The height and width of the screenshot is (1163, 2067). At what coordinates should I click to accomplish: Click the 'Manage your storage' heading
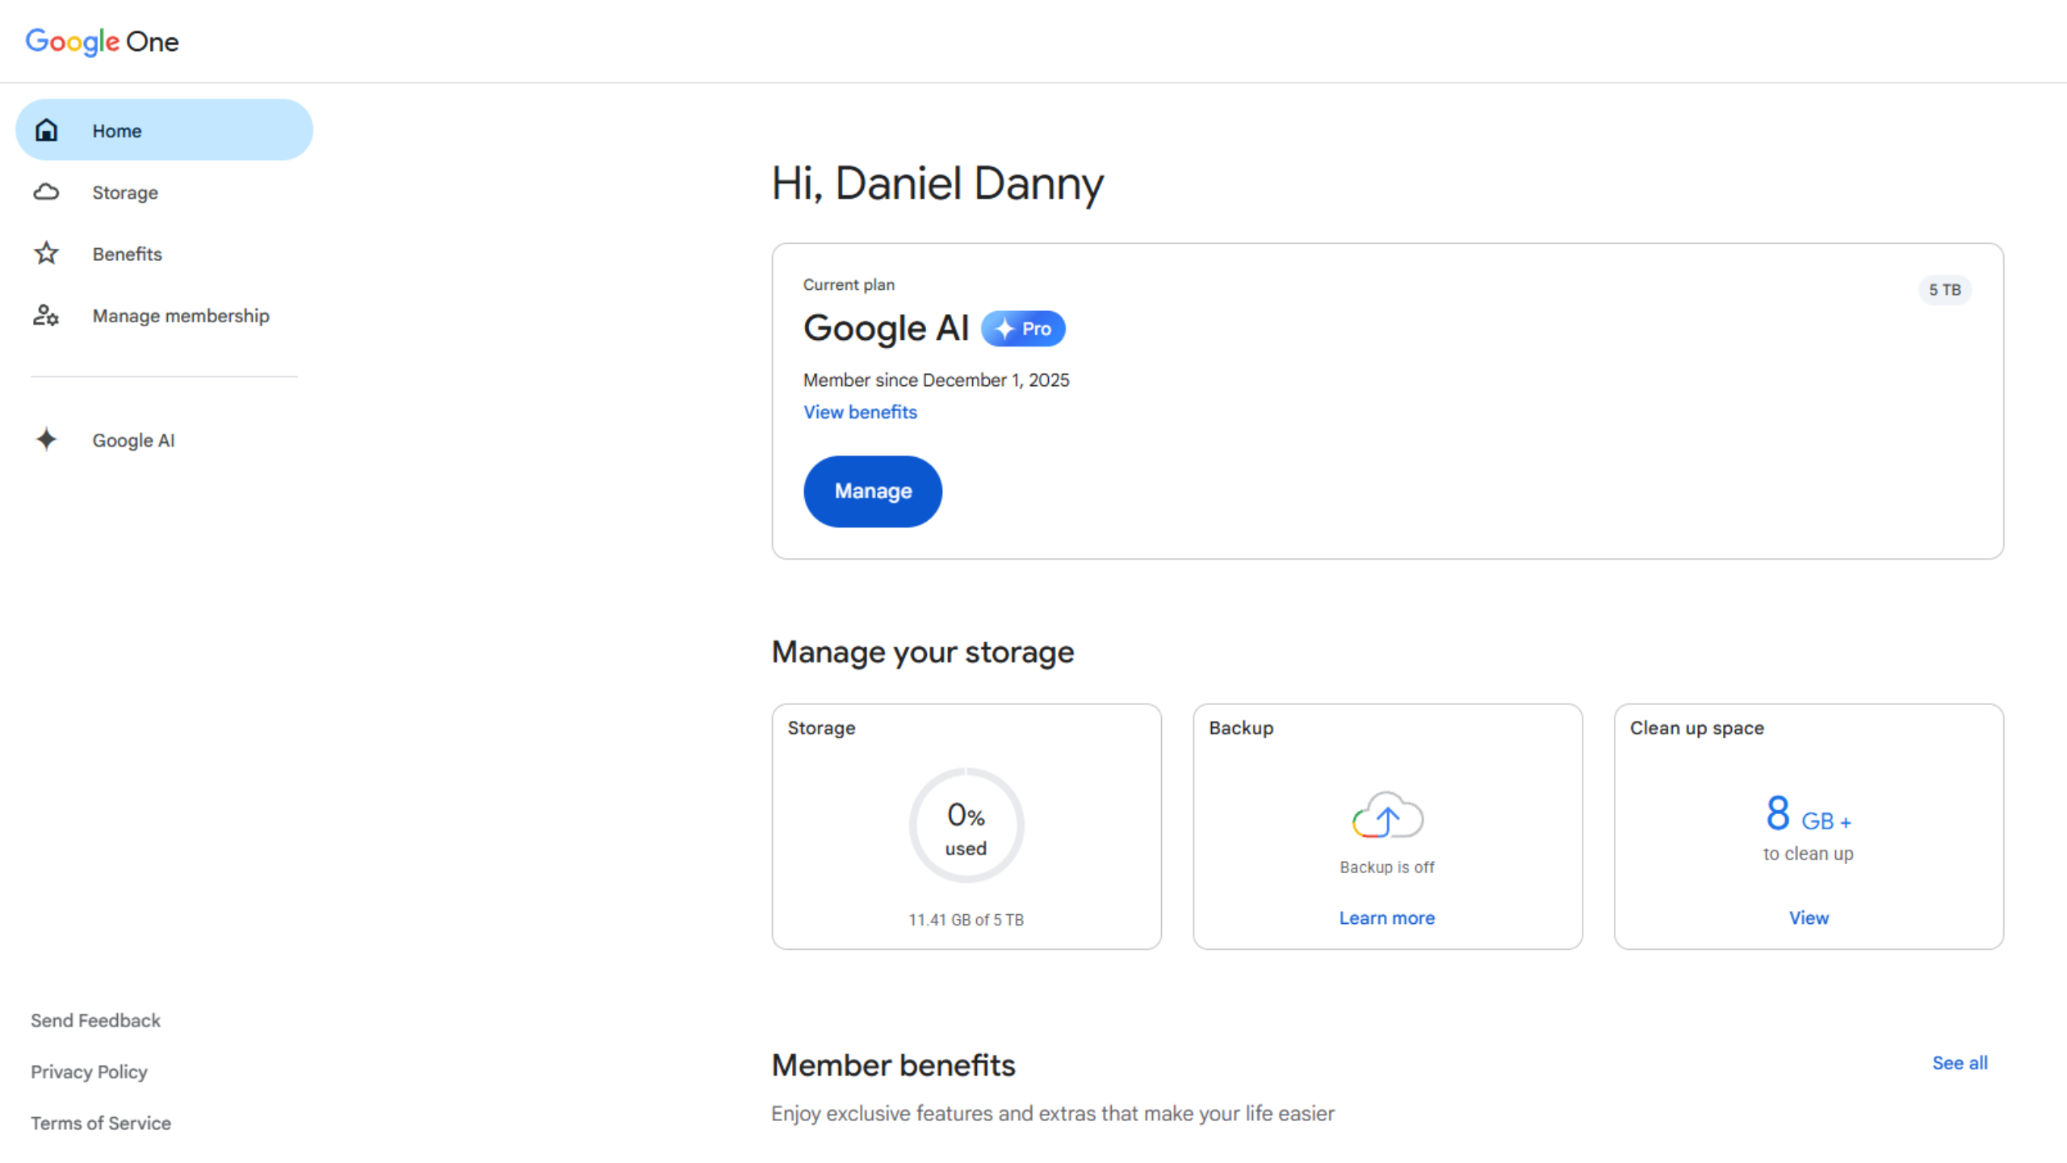click(922, 653)
